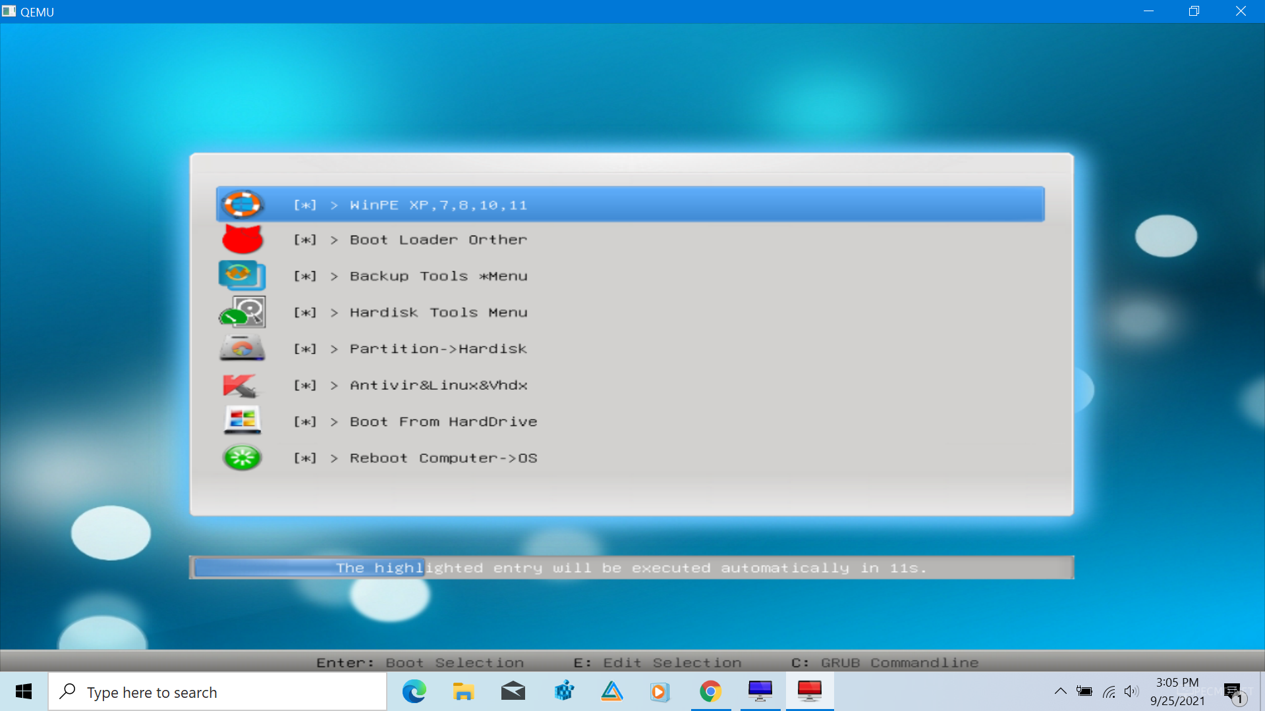
Task: Click the 'Enter: Boot Selection' hint
Action: coord(420,662)
